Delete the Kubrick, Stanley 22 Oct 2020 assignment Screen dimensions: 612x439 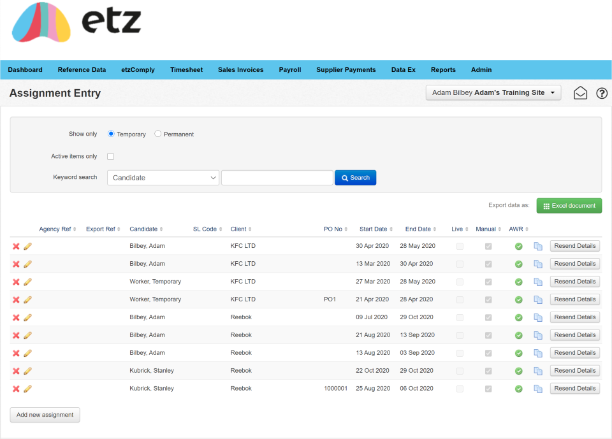tap(16, 371)
